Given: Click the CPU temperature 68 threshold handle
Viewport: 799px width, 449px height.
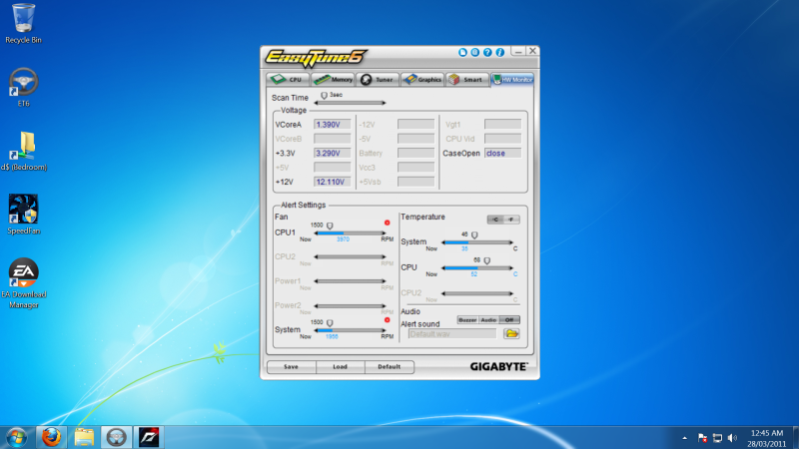Looking at the screenshot, I should click(487, 260).
